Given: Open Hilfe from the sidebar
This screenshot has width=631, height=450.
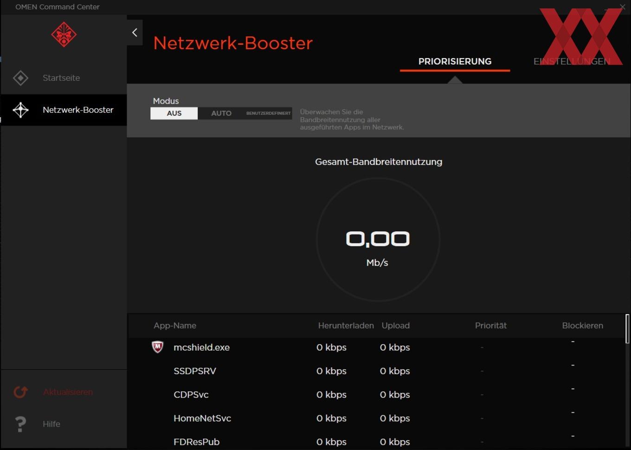Looking at the screenshot, I should [x=52, y=424].
